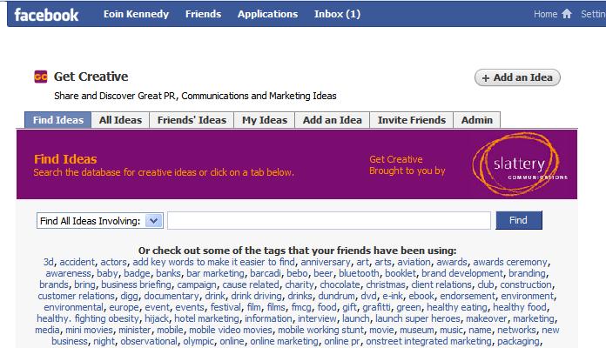Click the museum tag
This screenshot has height=348, width=606.
pyautogui.click(x=416, y=330)
